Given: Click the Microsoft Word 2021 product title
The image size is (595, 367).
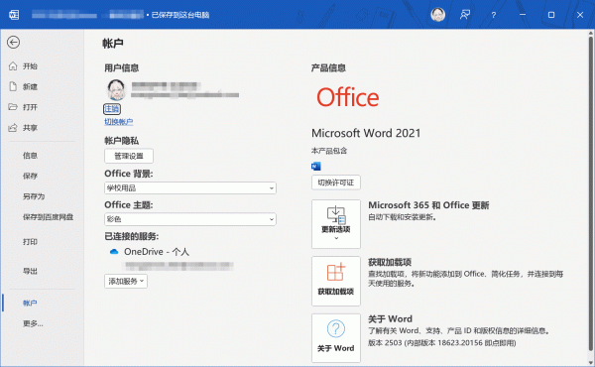Looking at the screenshot, I should (x=366, y=133).
